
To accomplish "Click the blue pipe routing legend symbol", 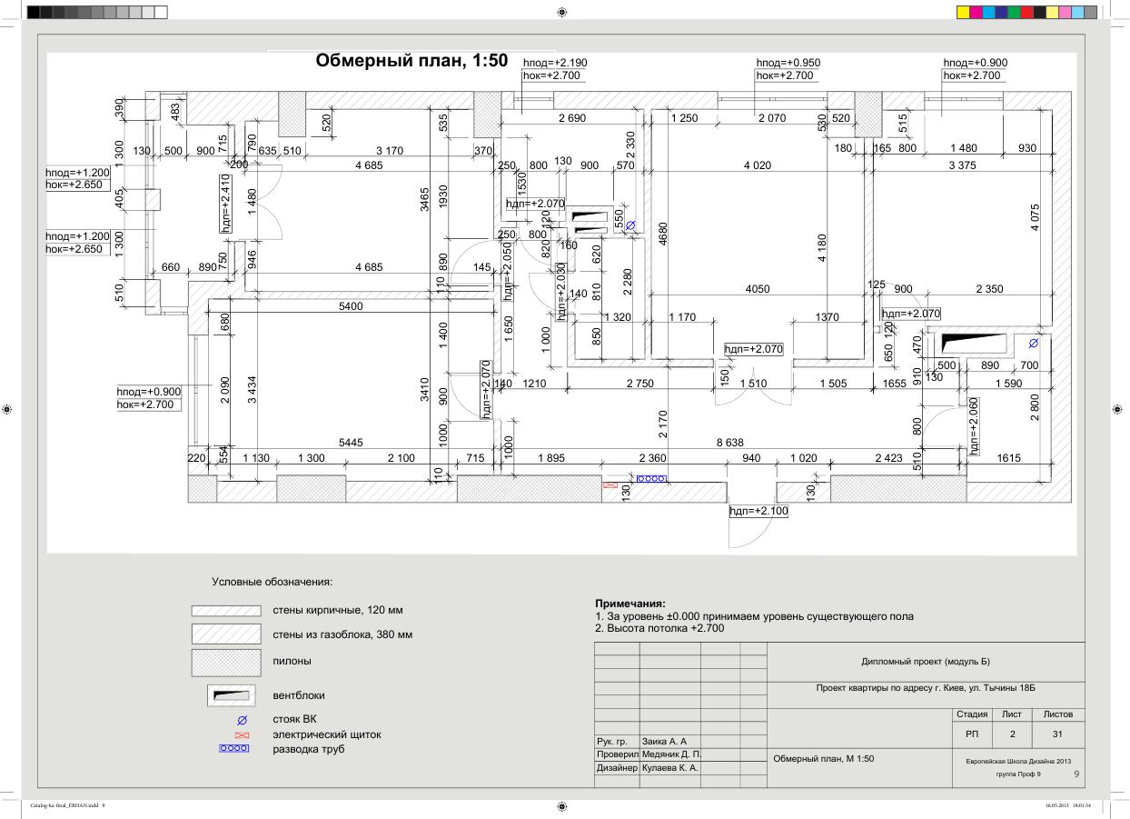I will tap(234, 749).
